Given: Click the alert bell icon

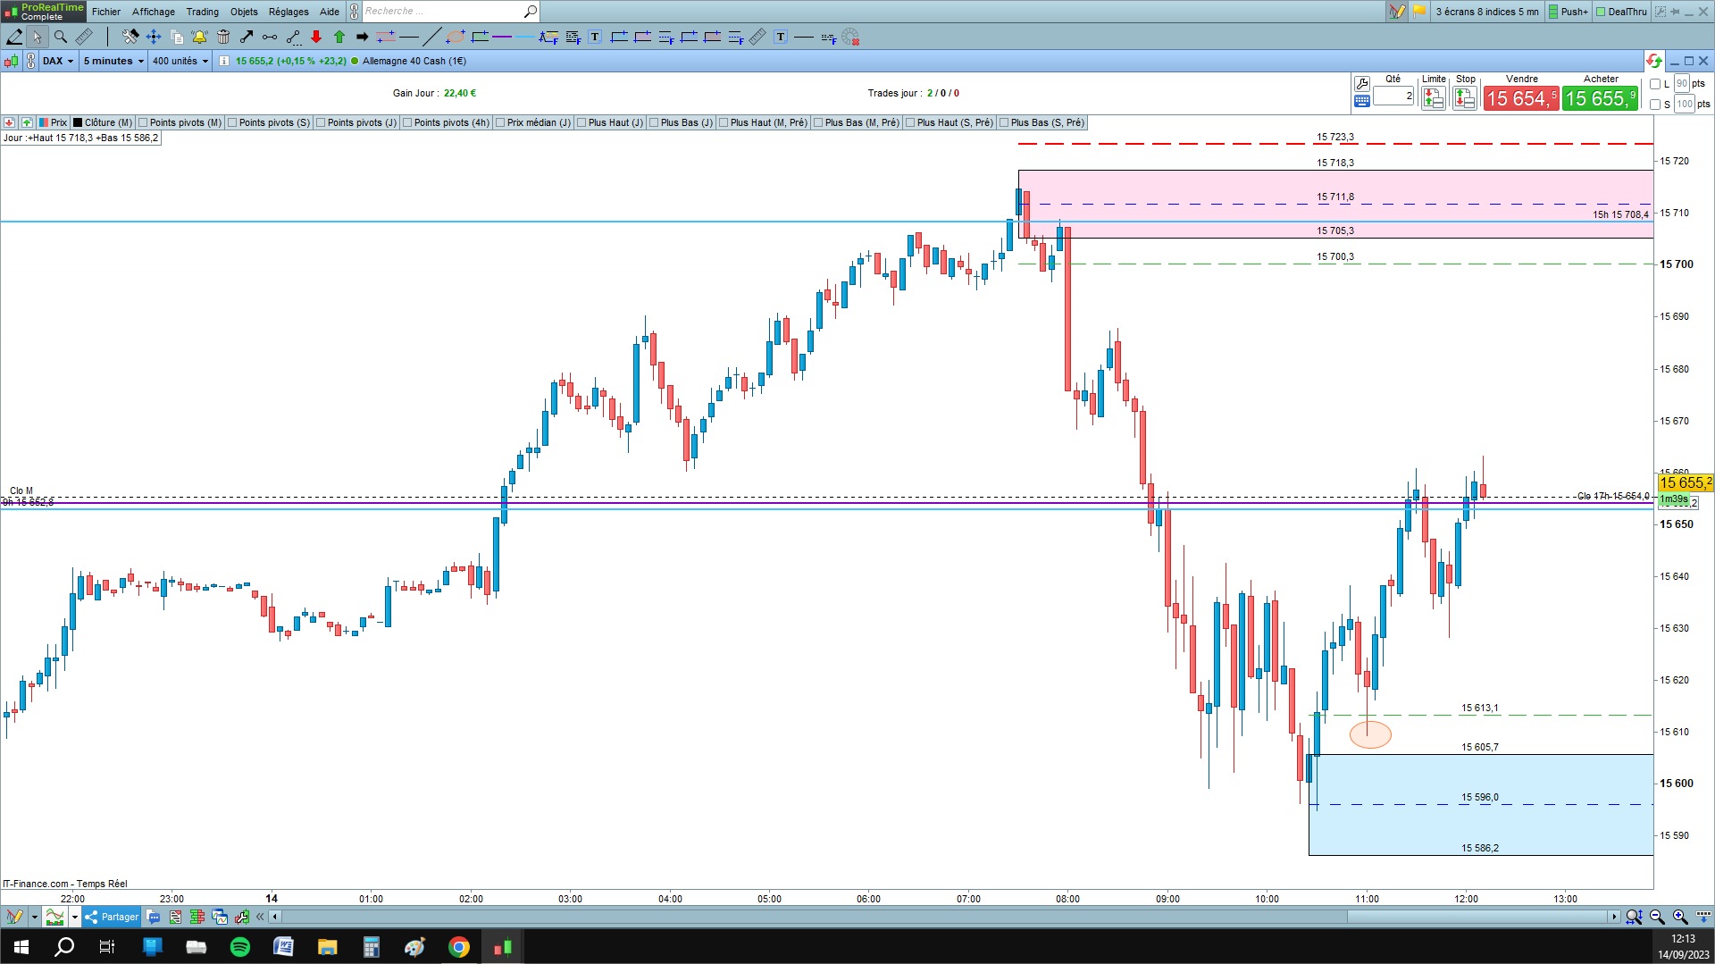Looking at the screenshot, I should [199, 37].
